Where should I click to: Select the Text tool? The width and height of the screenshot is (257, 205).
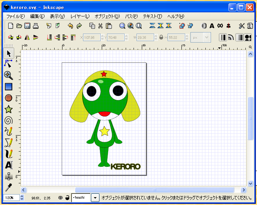[9, 165]
